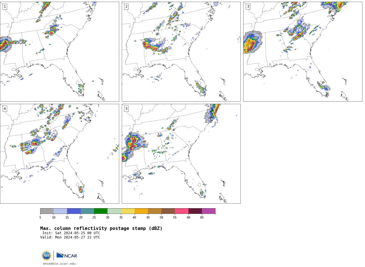Click the pale green 30-35 dBZ swatch
The image size is (365, 267).
click(114, 211)
